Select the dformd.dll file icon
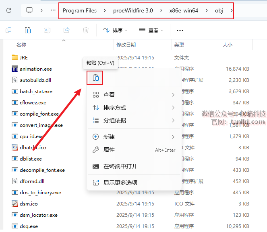The height and width of the screenshot is (232, 267). click(x=15, y=181)
